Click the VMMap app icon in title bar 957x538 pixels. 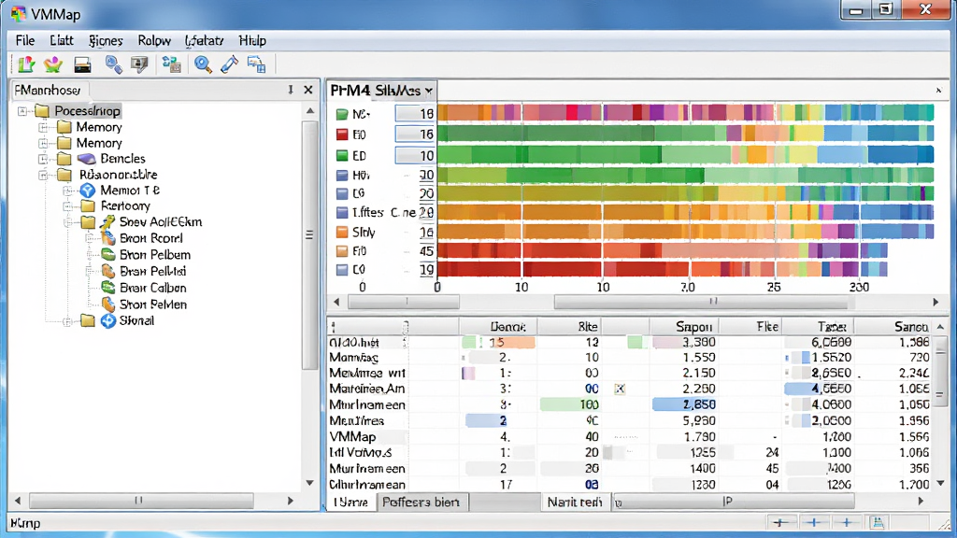[19, 13]
